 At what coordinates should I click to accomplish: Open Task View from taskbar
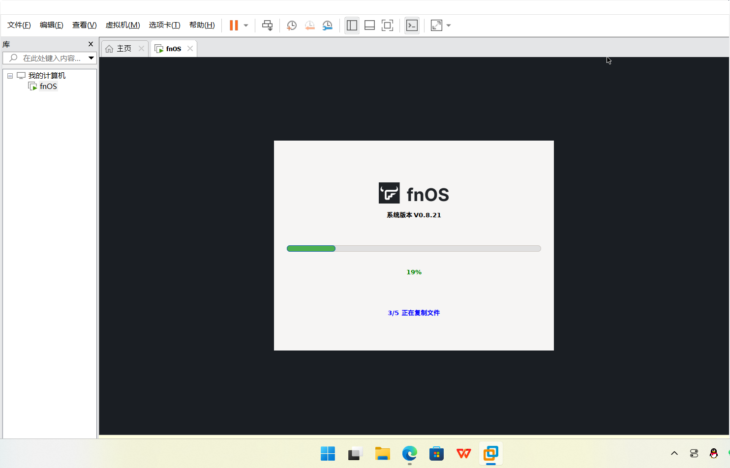[355, 453]
